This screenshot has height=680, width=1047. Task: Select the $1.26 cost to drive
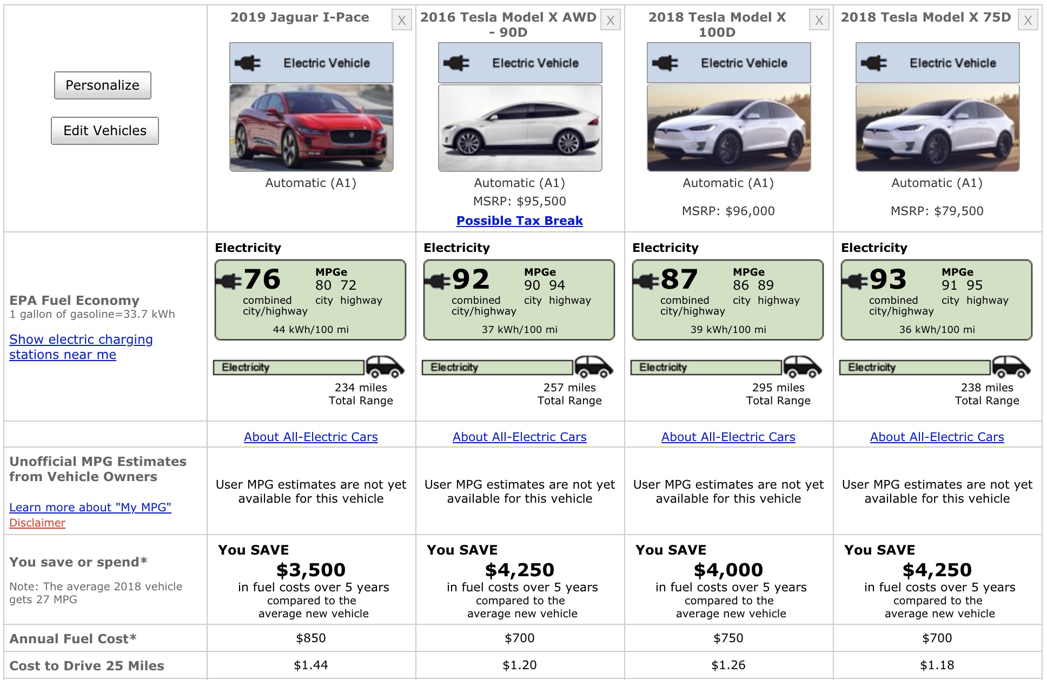728,665
